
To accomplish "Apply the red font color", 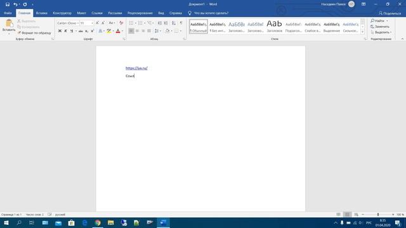I will [118, 31].
